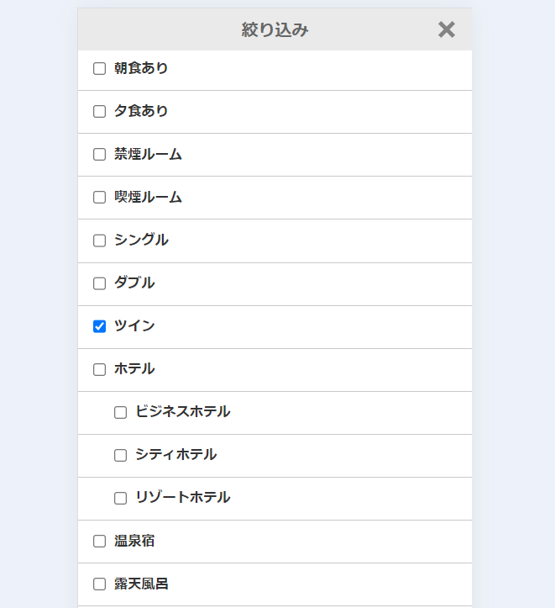Image resolution: width=555 pixels, height=608 pixels.
Task: Tick the 露天風呂 checkbox
Action: [99, 584]
